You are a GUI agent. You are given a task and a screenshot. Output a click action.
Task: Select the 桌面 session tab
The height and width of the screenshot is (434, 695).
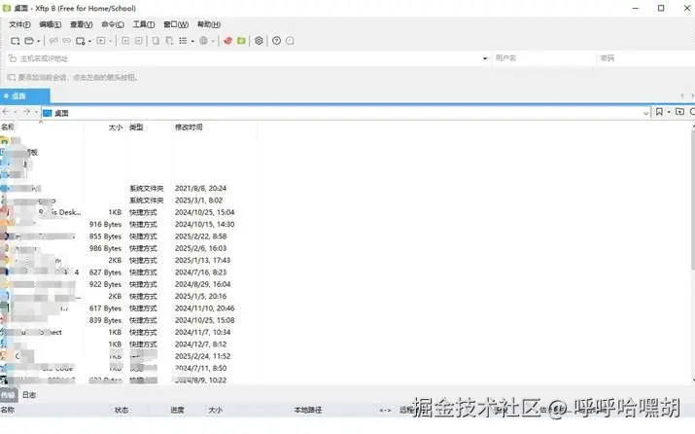tap(25, 96)
